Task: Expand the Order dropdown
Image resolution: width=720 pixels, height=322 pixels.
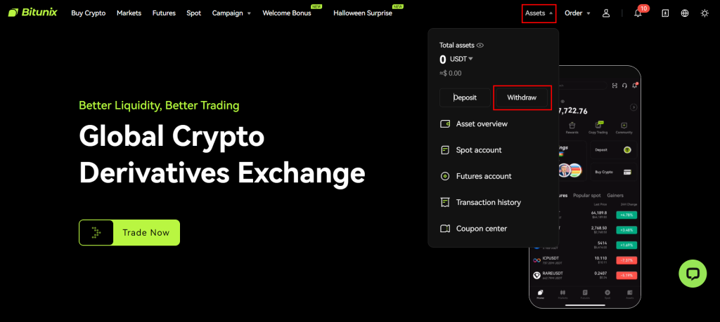Action: (x=577, y=13)
